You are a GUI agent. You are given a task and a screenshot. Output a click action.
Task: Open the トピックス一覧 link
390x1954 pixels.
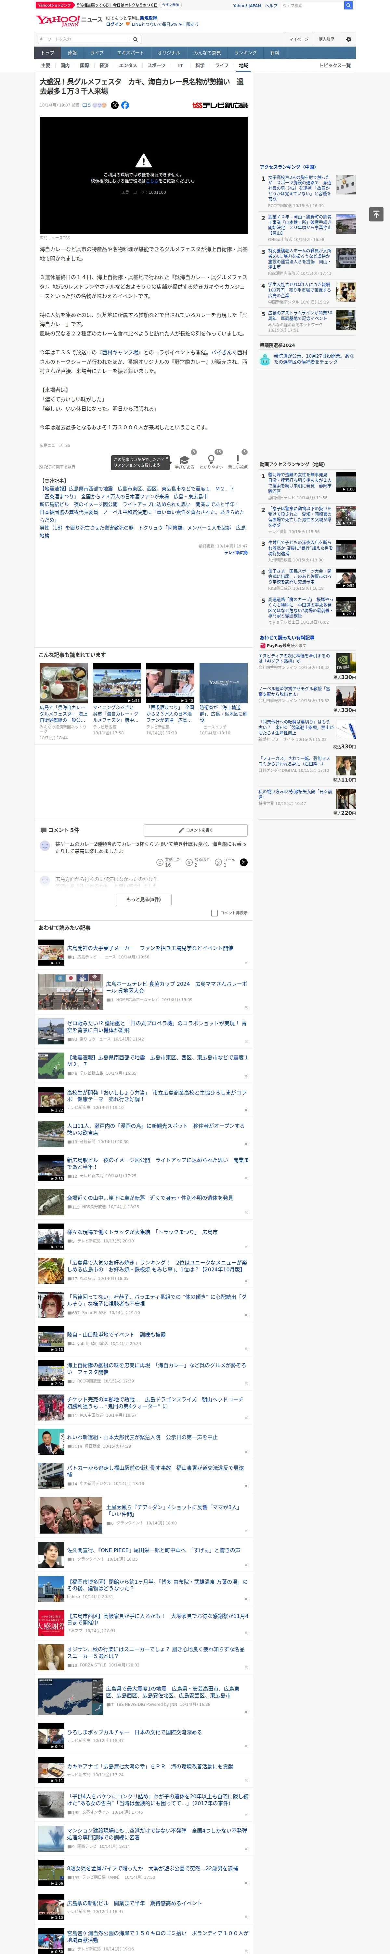point(335,66)
